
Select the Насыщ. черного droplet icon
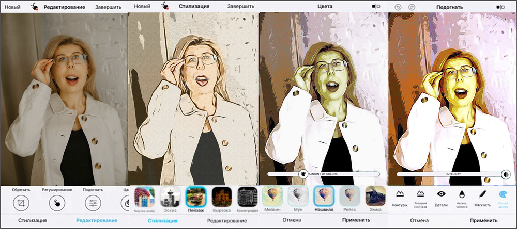(x=462, y=194)
